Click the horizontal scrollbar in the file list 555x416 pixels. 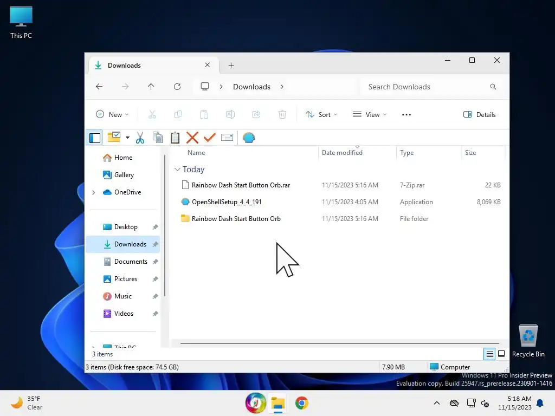339,343
